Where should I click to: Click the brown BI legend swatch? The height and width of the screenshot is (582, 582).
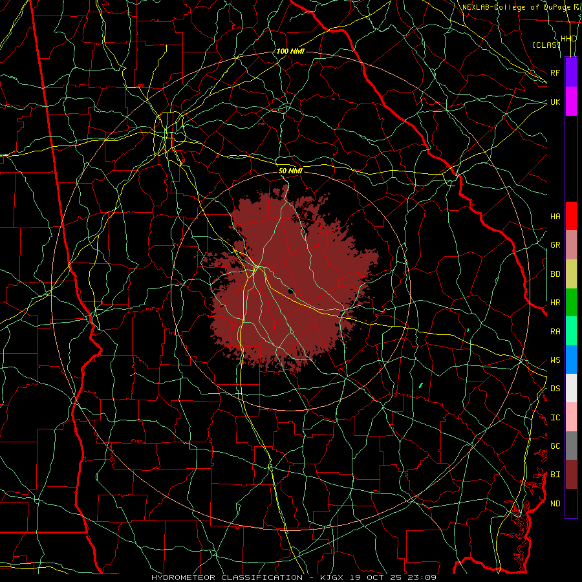click(571, 475)
